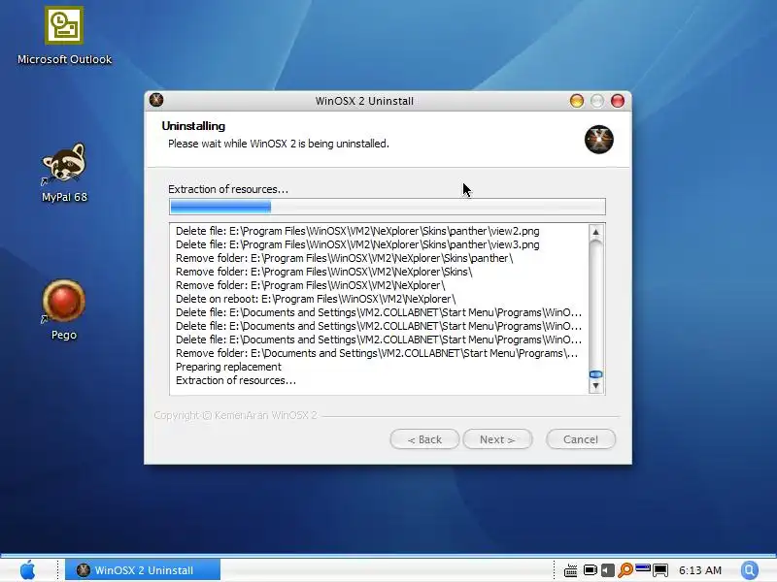Click the keyboard tray icon
Screen dimensions: 777x582
[x=571, y=570]
